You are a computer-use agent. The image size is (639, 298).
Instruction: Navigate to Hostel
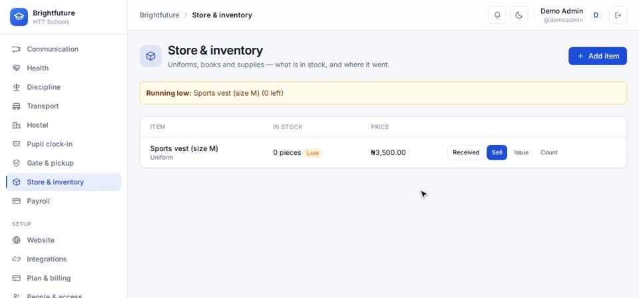(64, 125)
